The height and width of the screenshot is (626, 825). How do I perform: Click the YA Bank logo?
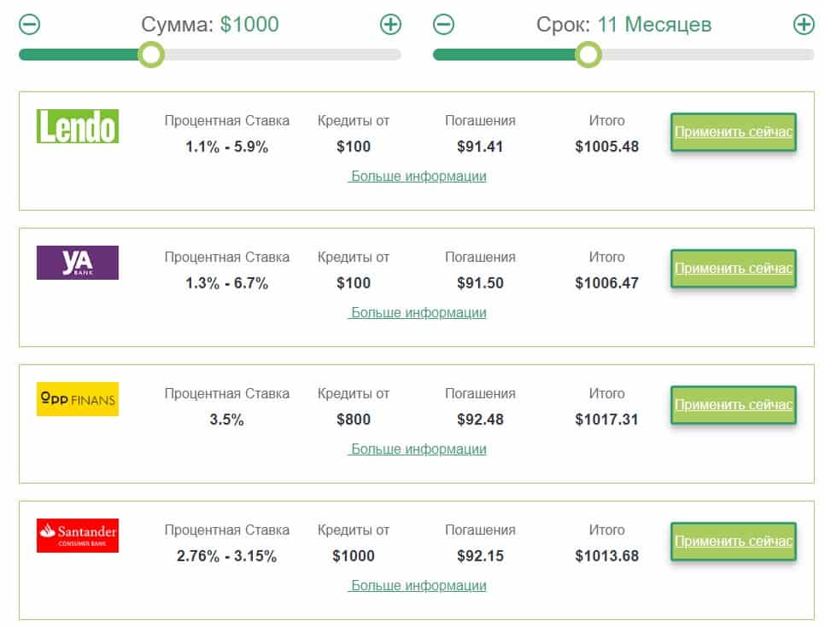[x=78, y=263]
